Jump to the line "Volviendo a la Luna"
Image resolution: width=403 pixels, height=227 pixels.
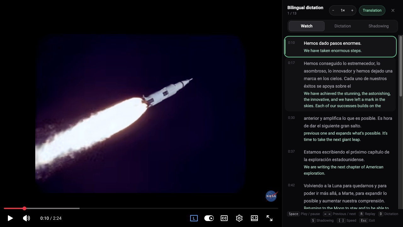tap(340, 195)
